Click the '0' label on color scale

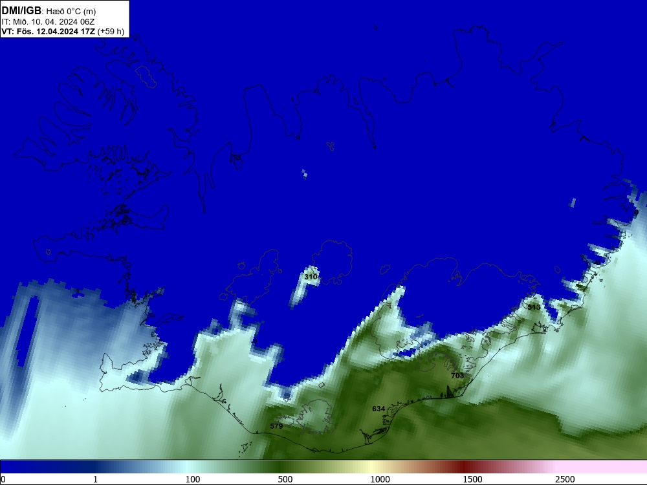(x=3, y=479)
